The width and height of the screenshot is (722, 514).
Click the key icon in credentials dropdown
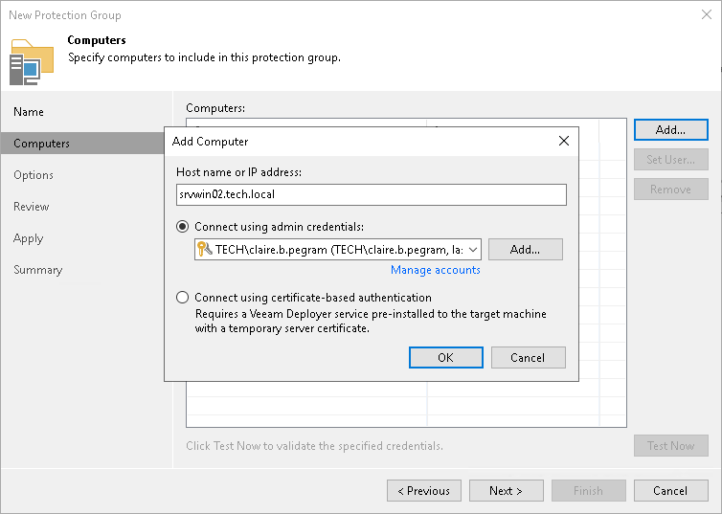[204, 250]
